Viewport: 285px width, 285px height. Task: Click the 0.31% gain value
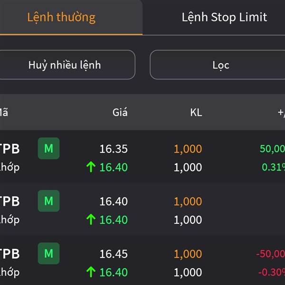click(x=273, y=167)
